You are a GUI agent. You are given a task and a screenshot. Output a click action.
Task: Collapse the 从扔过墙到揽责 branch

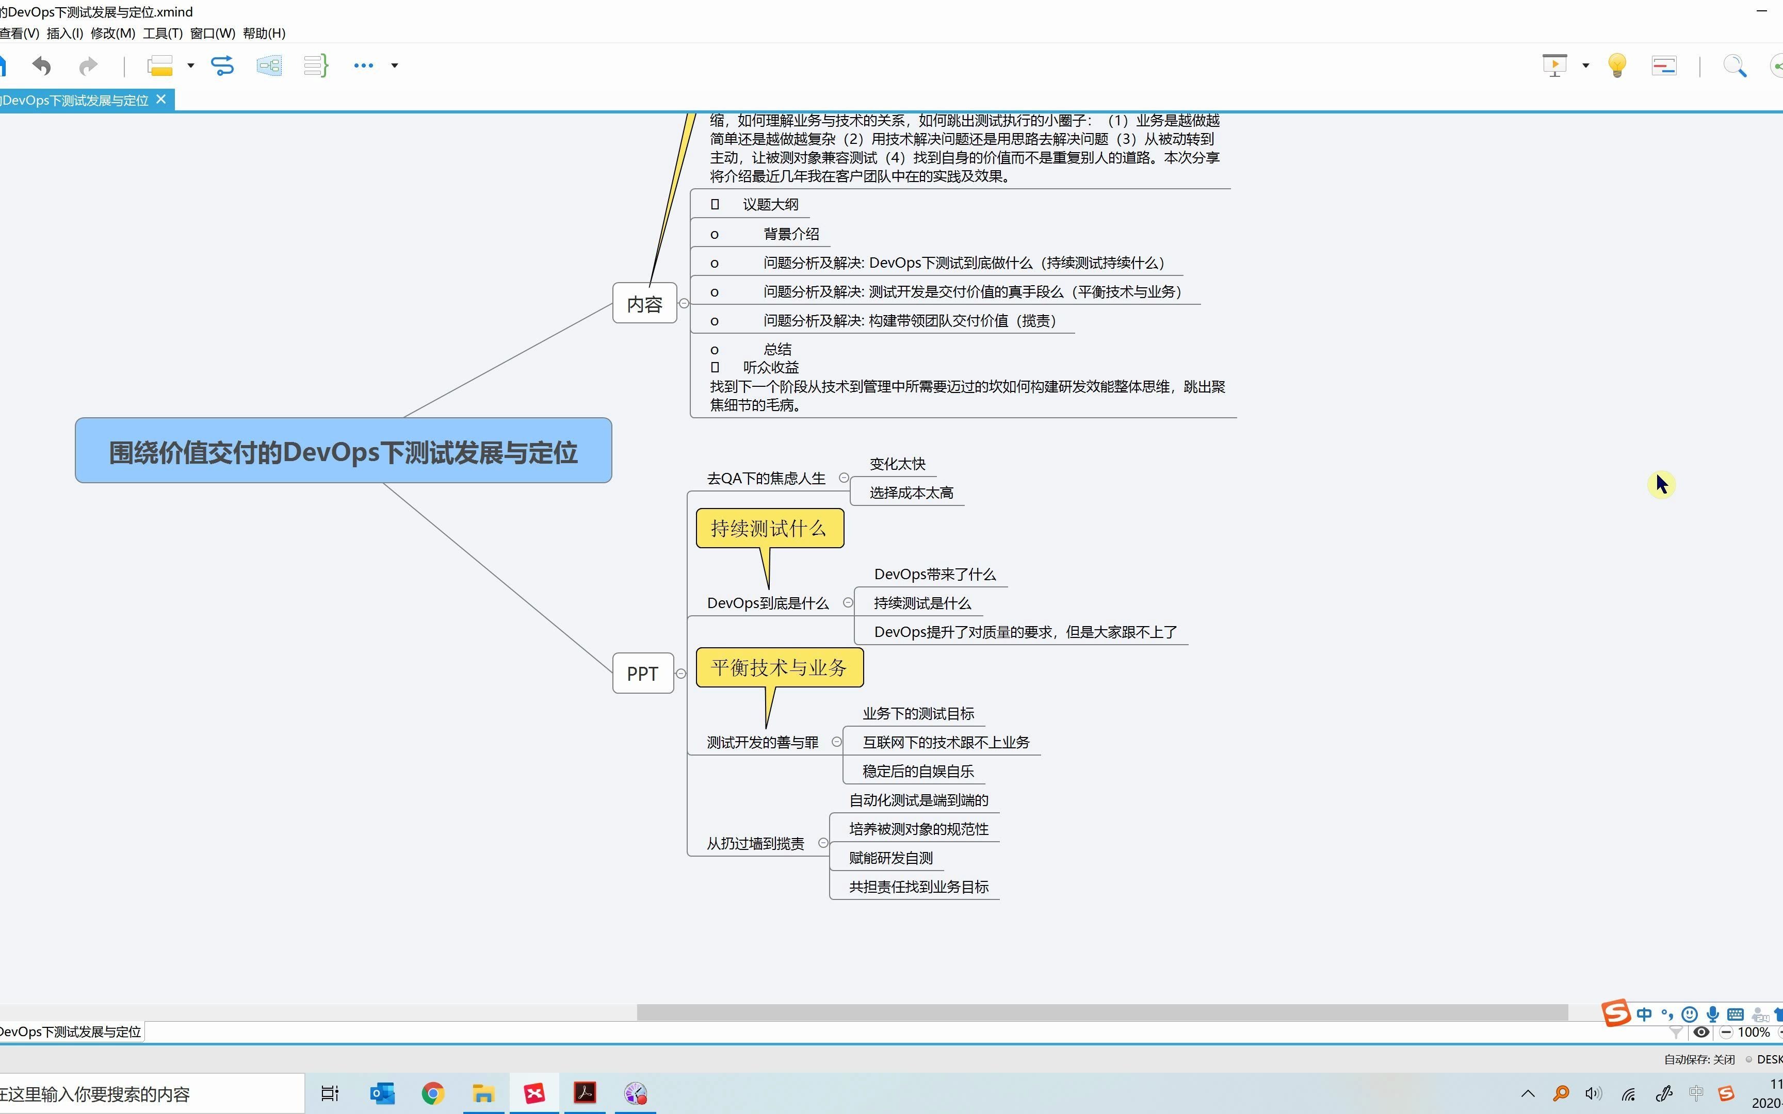click(x=824, y=843)
